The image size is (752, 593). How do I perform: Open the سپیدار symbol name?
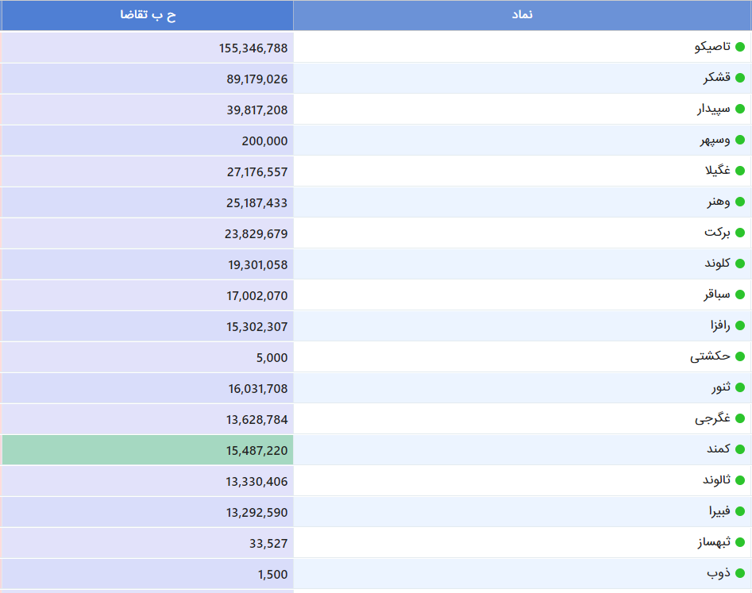click(713, 110)
